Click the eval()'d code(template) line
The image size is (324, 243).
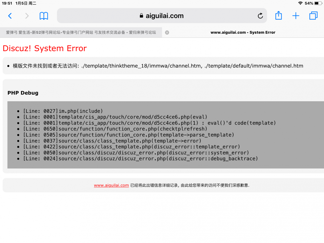click(150, 123)
